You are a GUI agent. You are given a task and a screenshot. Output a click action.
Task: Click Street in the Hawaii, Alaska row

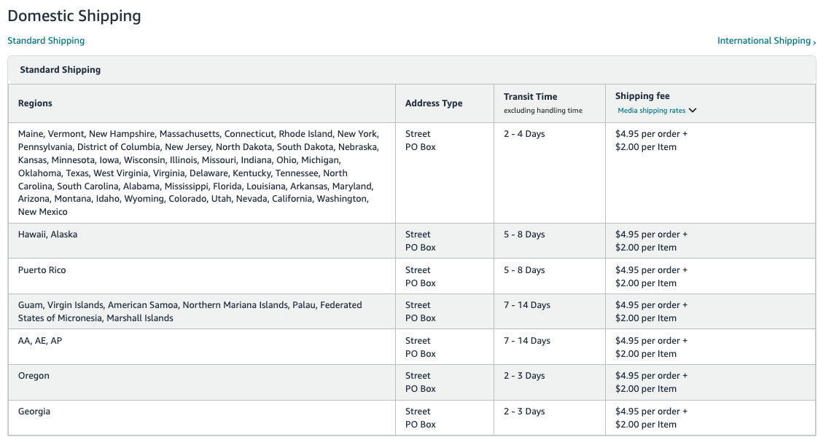tap(418, 235)
